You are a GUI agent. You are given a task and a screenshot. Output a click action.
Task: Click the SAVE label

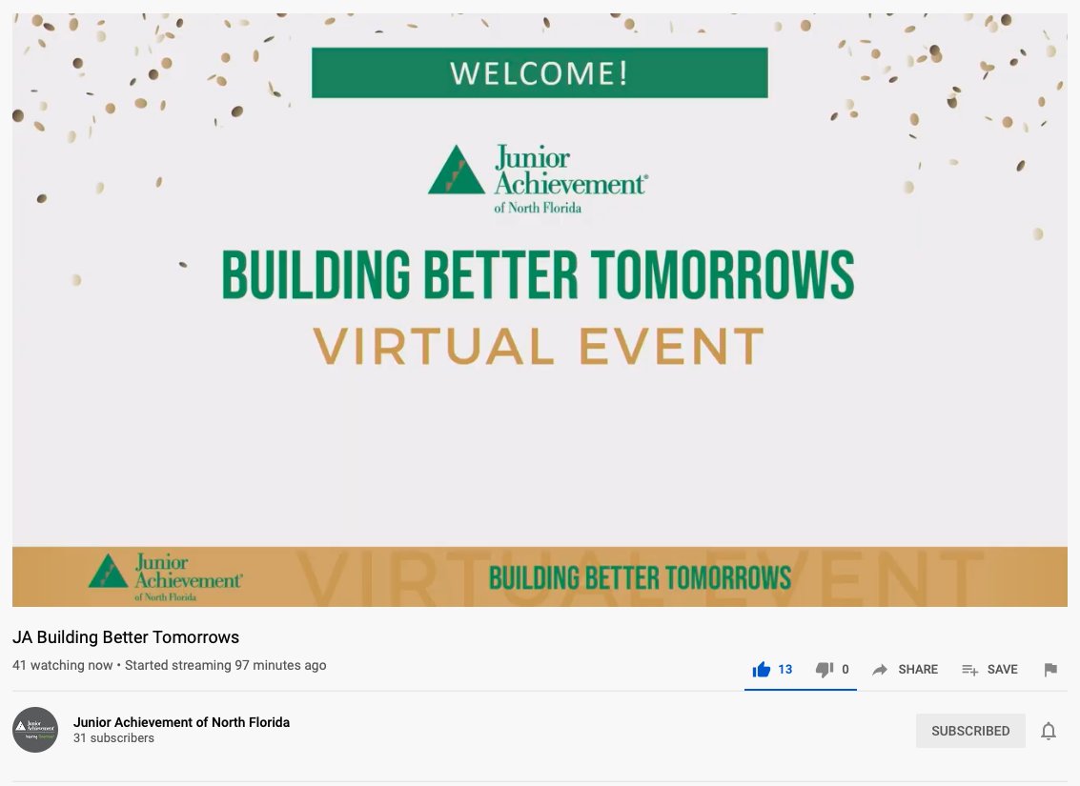tap(1002, 670)
